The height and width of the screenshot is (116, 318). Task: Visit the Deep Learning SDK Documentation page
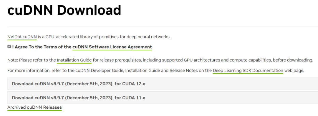click(248, 71)
